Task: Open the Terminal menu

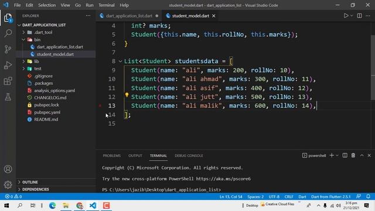Action: [107, 5]
